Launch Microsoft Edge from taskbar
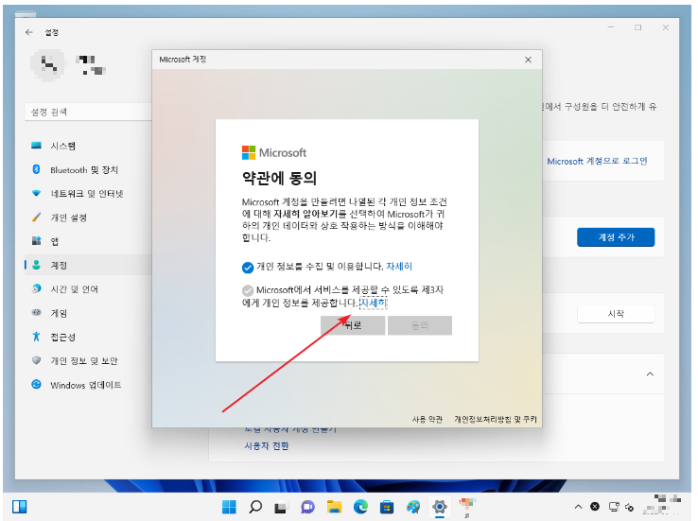Screen dimensions: 698x521 pyautogui.click(x=360, y=507)
